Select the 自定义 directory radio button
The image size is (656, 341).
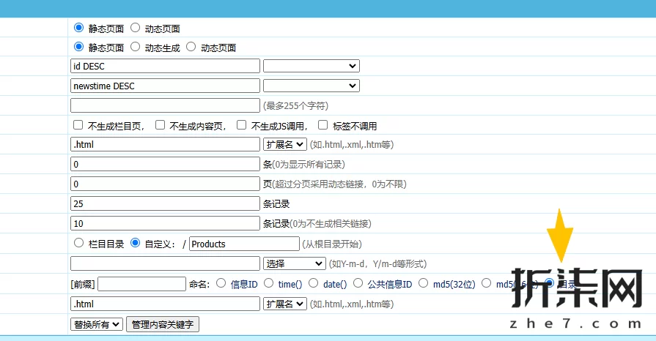coord(135,243)
